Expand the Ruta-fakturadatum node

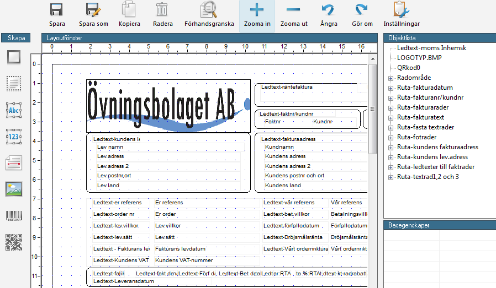(391, 88)
